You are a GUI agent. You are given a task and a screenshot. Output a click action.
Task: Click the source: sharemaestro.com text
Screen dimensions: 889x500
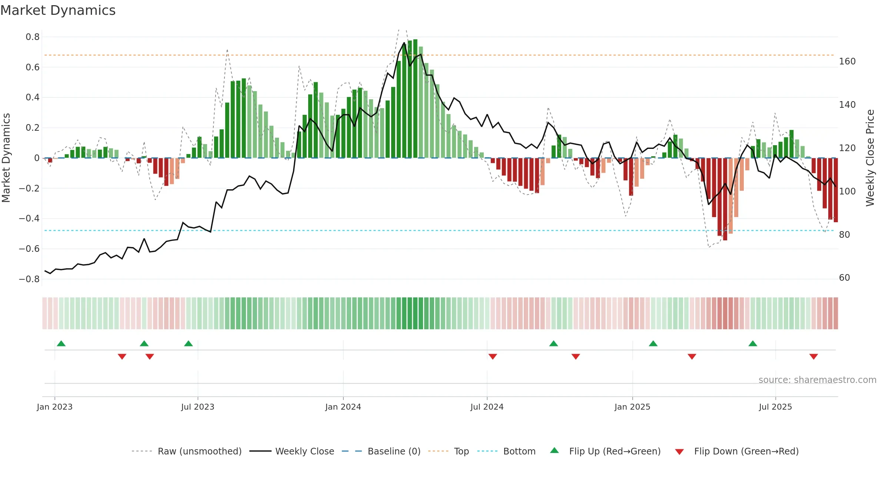click(818, 380)
